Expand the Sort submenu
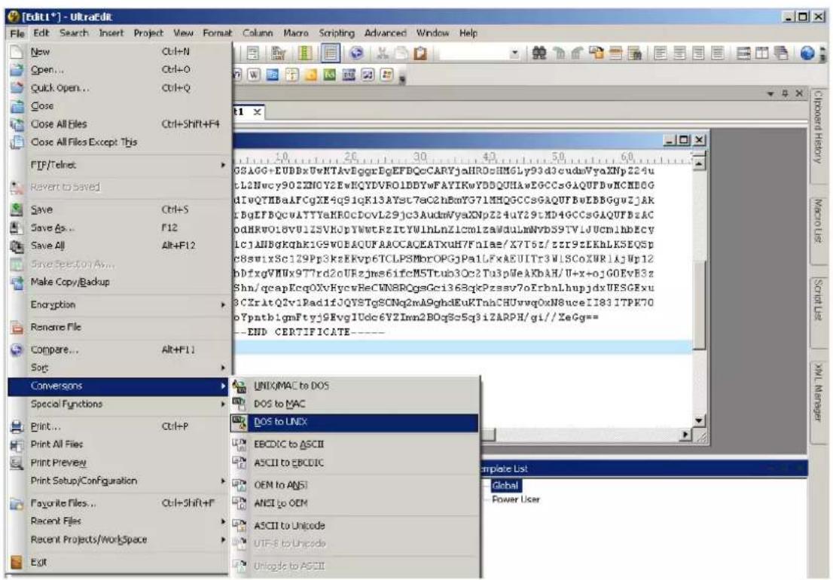Image resolution: width=833 pixels, height=580 pixels. [x=120, y=368]
